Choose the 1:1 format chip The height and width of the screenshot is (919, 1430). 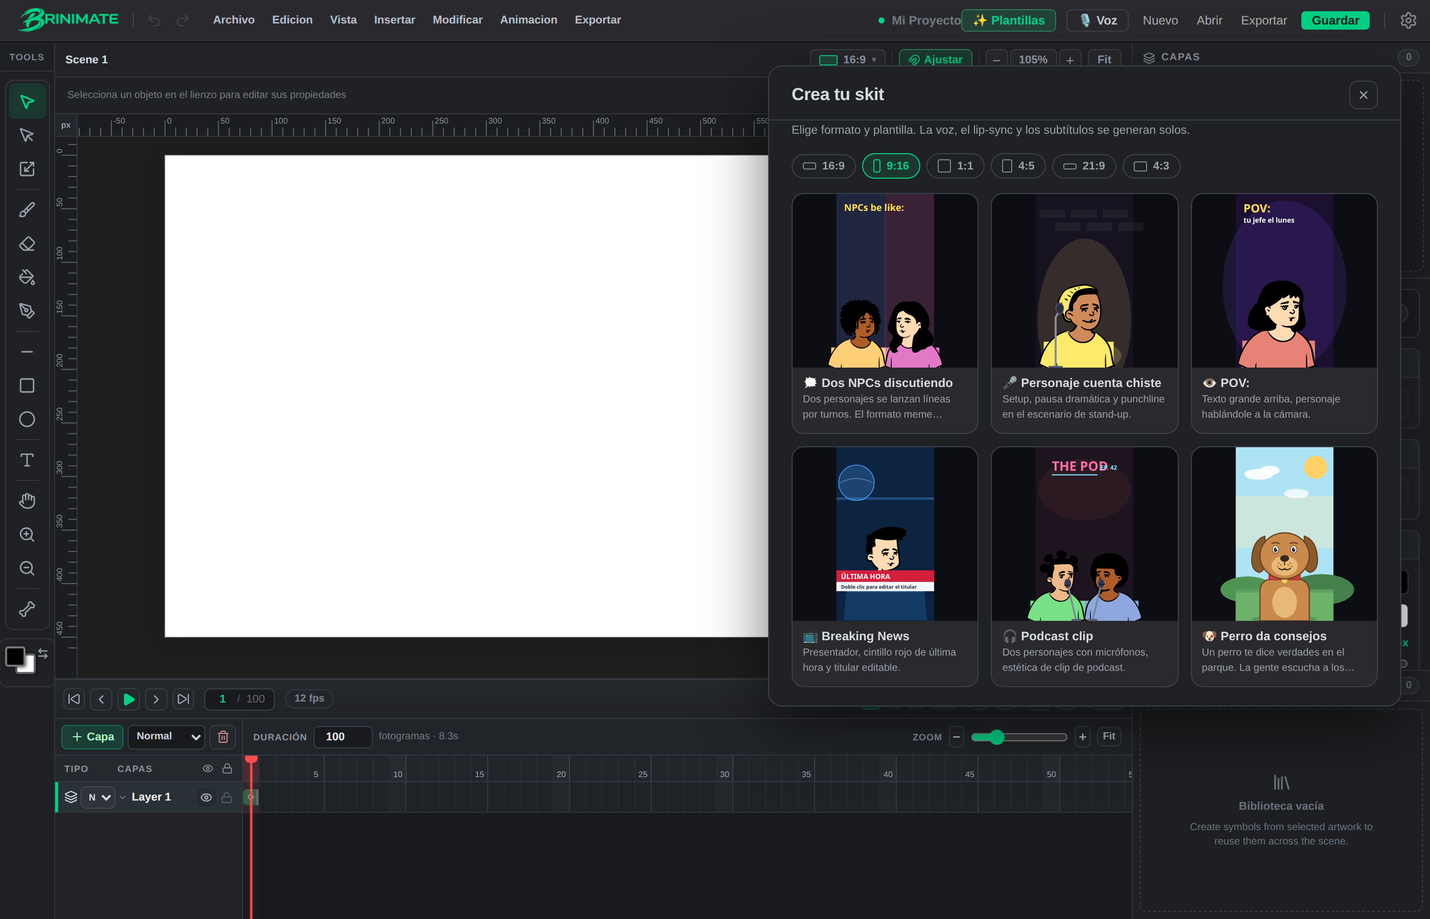coord(955,166)
